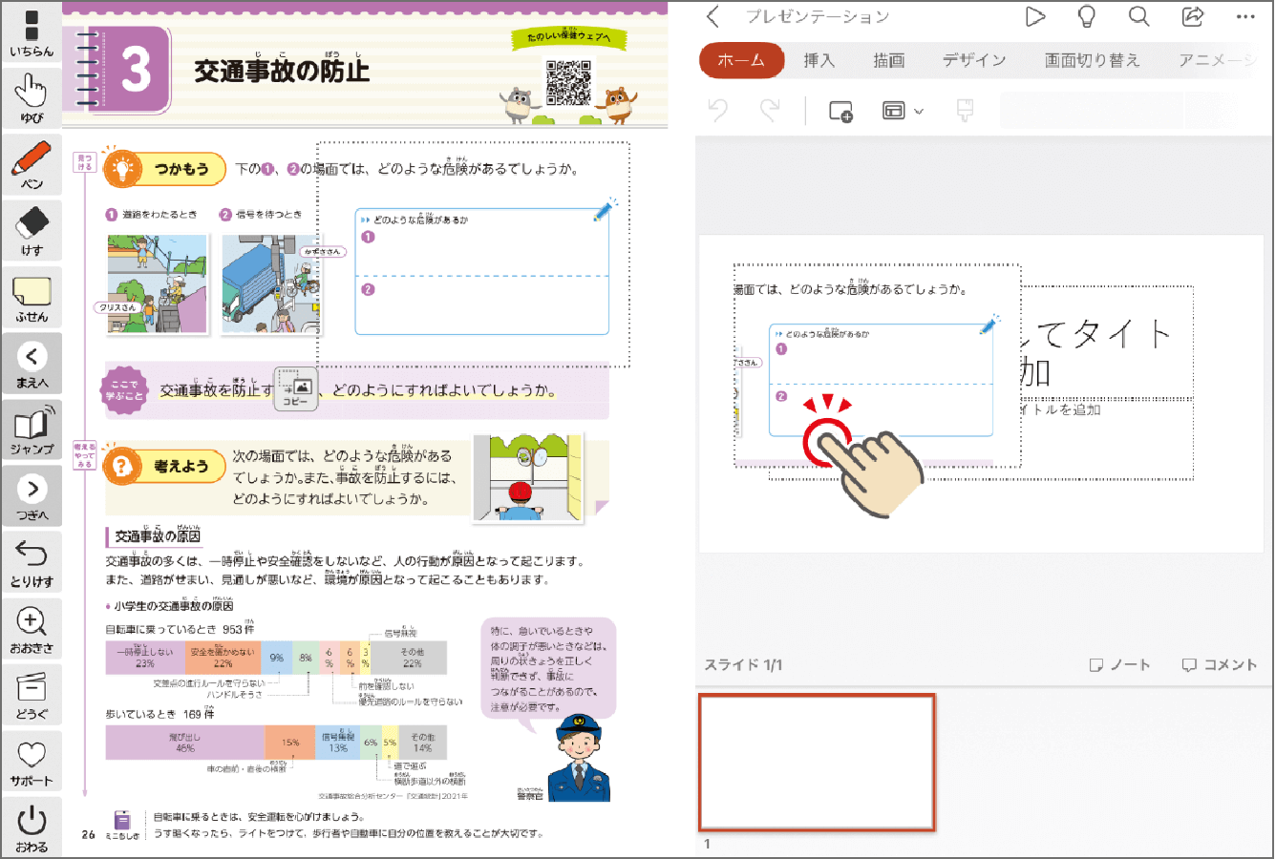Switch to the デザイン tab
Viewport: 1276px width, 859px height.
974,60
